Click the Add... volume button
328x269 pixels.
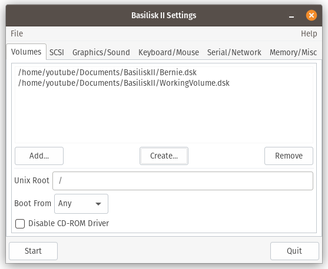coord(39,156)
